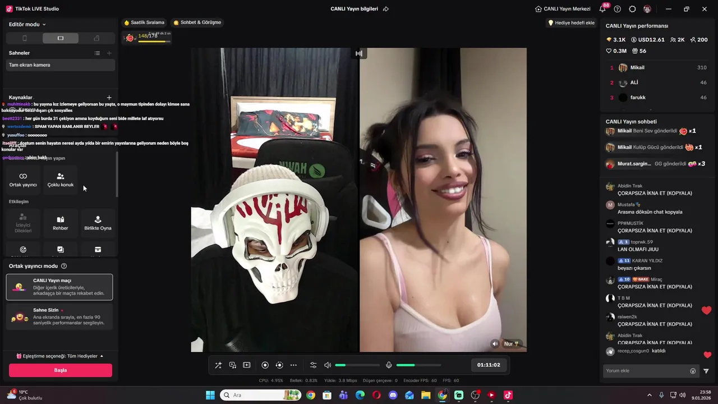718x404 pixels.
Task: Click the share arrow icon in title bar
Action: pyautogui.click(x=386, y=9)
